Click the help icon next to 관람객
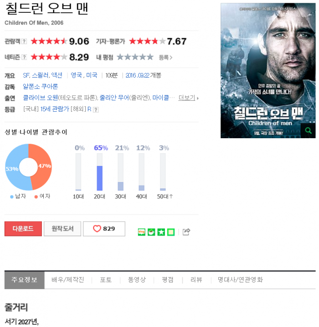The height and width of the screenshot is (327, 319). [x=24, y=42]
